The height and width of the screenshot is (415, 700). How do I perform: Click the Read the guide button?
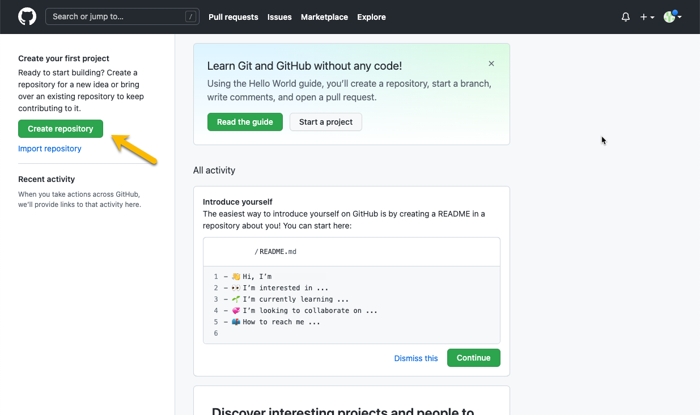245,122
